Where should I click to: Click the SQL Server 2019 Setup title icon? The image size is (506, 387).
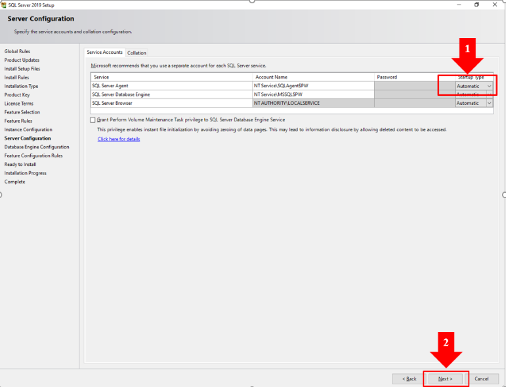(4, 5)
